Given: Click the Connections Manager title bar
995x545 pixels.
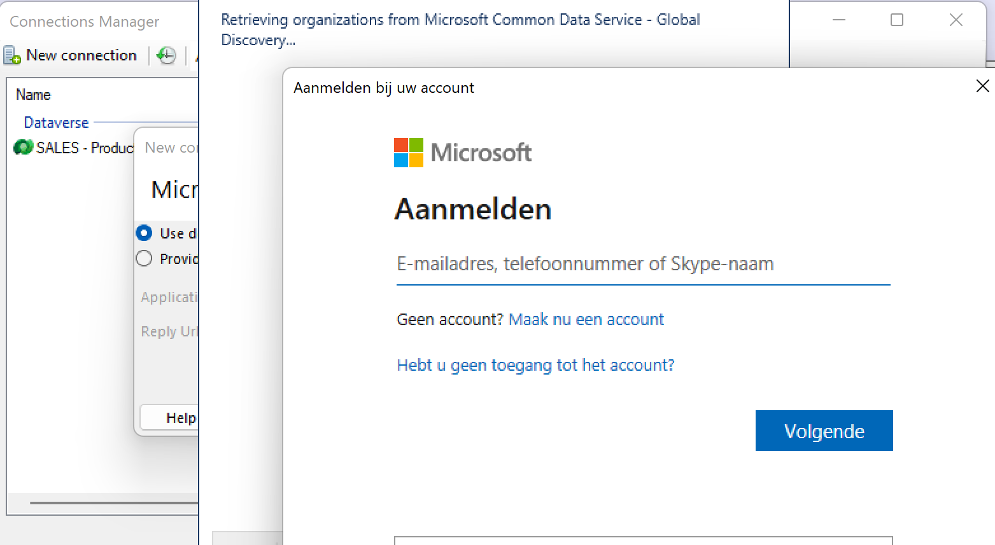Looking at the screenshot, I should [83, 21].
